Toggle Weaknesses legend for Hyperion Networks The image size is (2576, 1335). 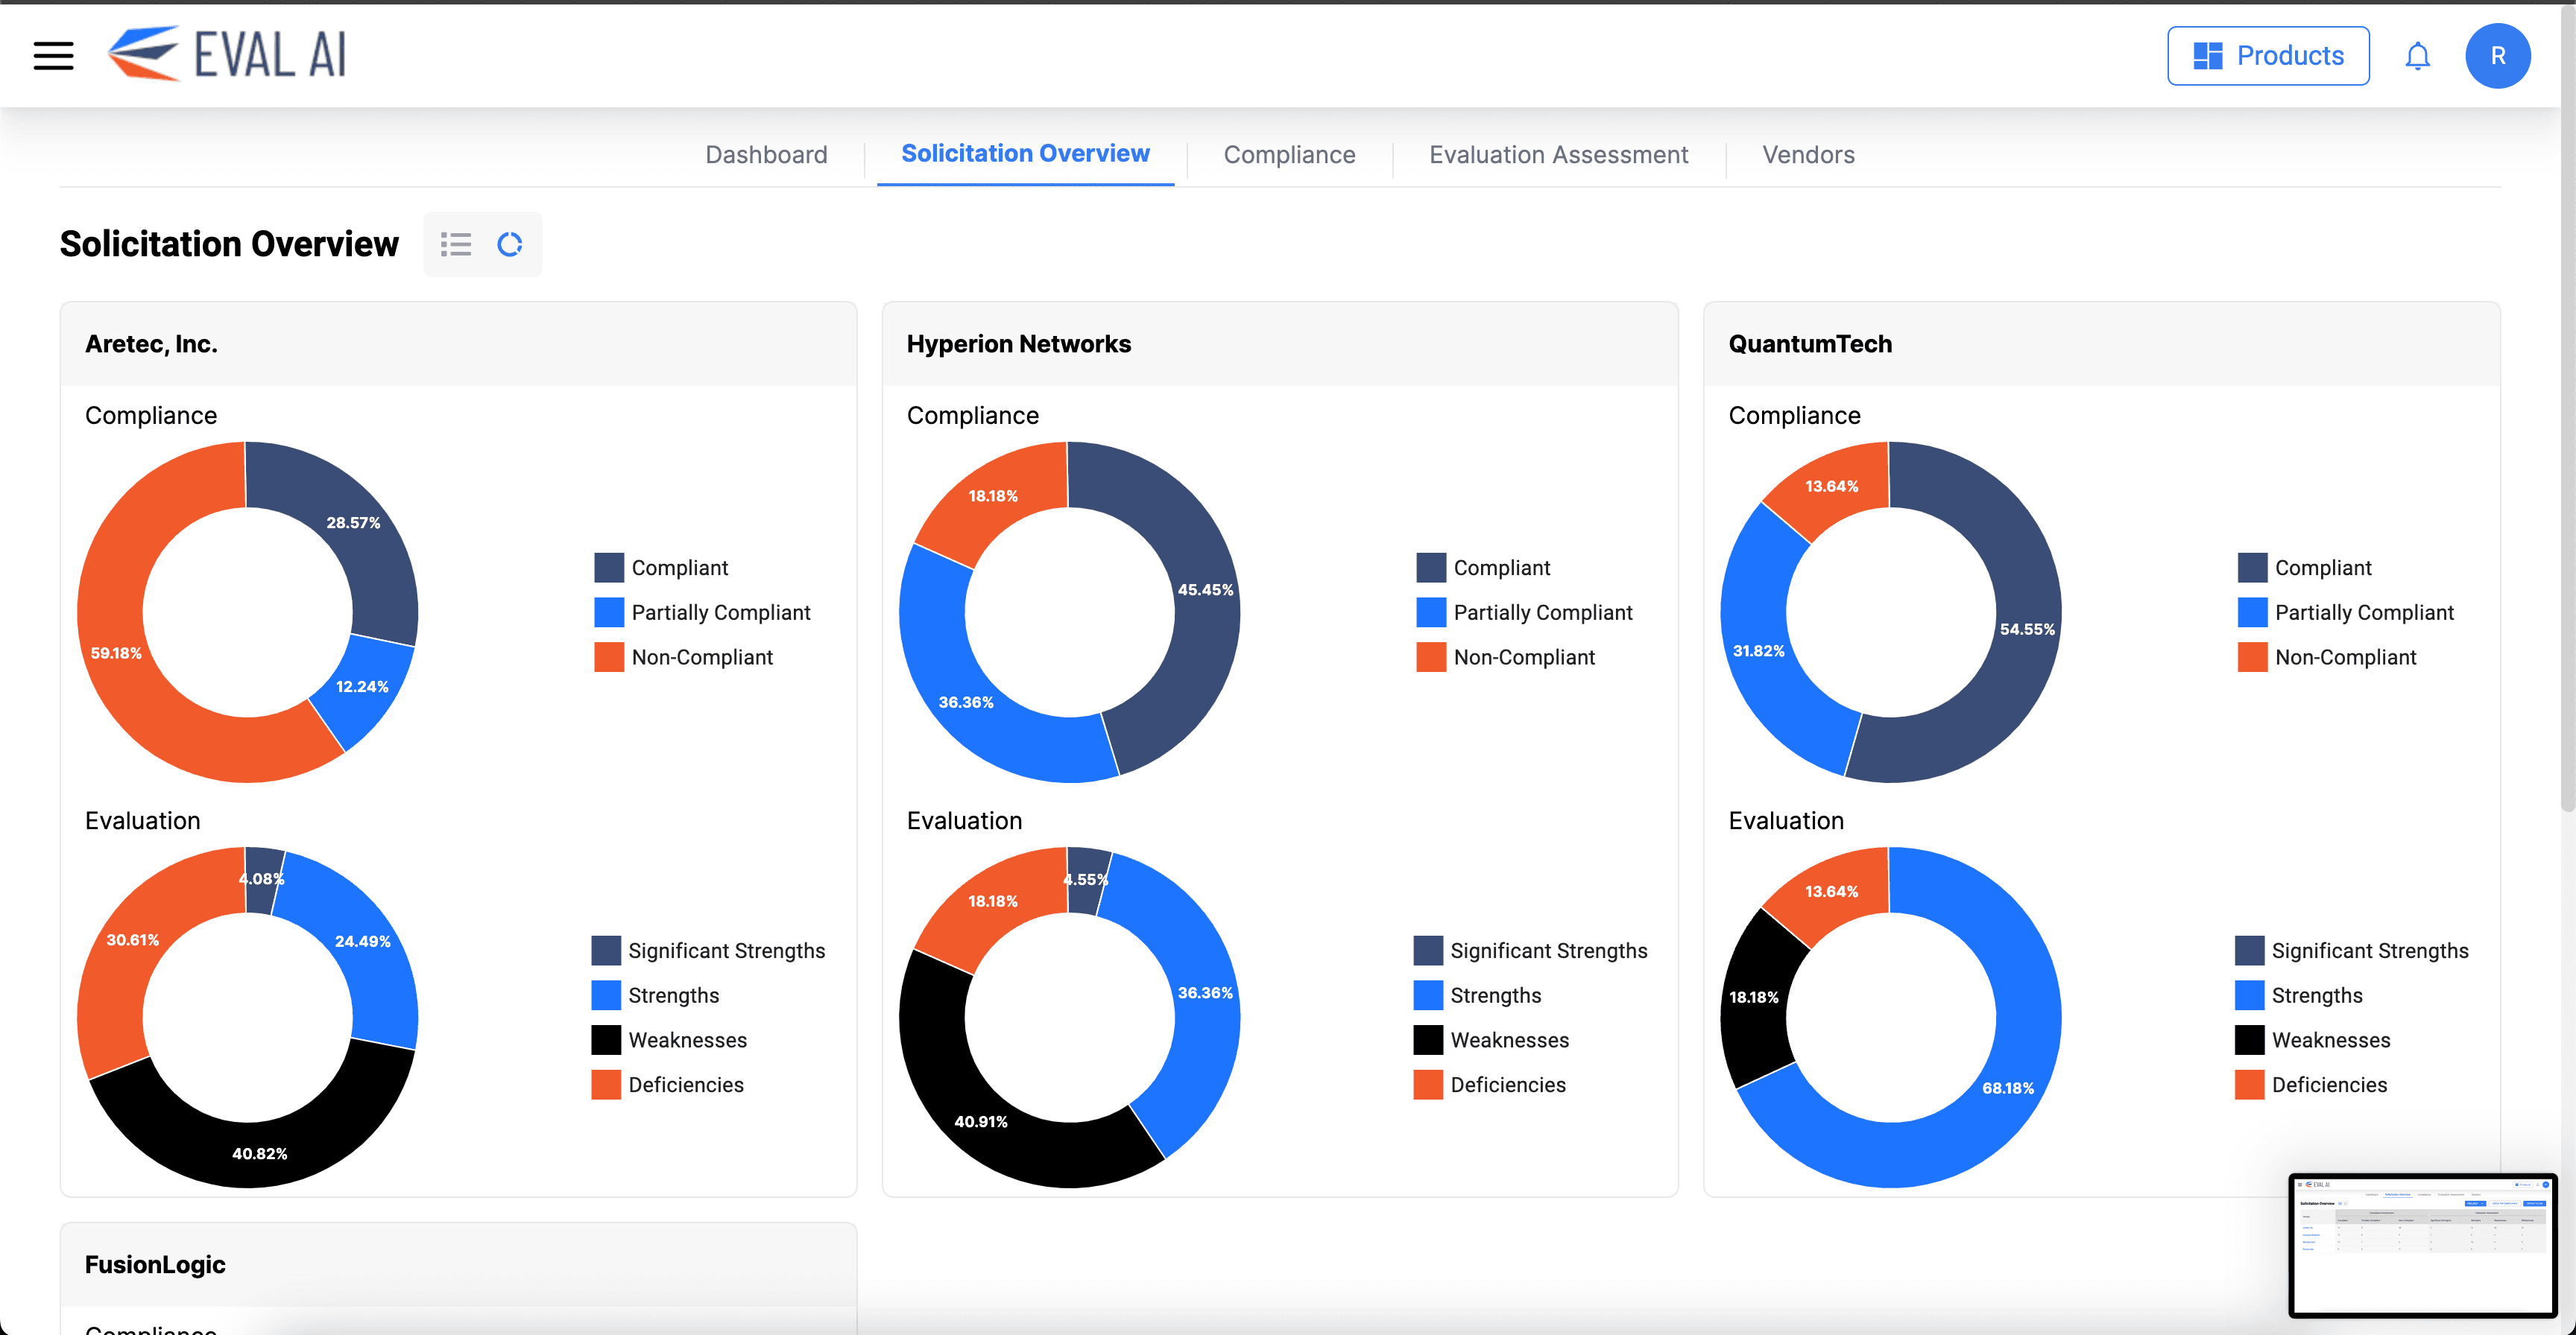coord(1491,1040)
